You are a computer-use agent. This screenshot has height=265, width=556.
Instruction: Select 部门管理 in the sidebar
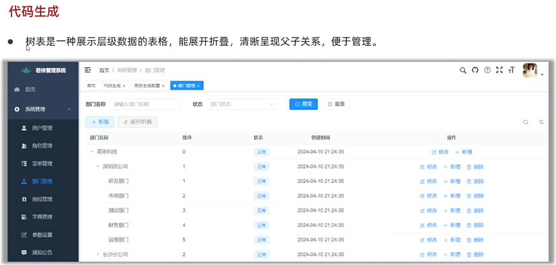pos(42,182)
